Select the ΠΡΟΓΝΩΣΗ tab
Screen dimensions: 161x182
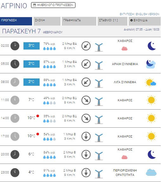16,21
